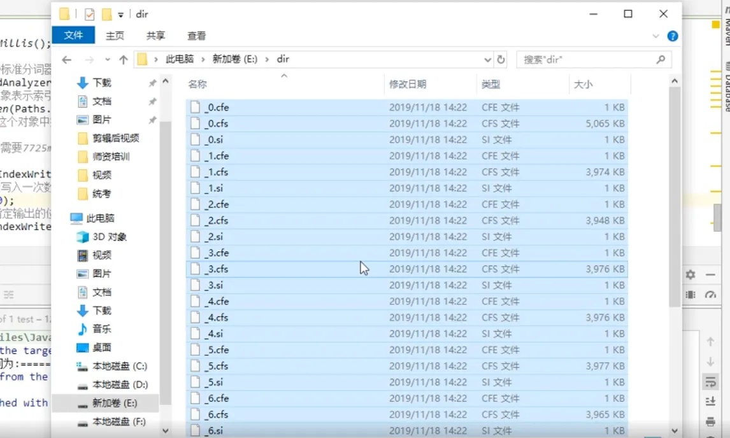Open the IDE run panel settings gear
This screenshot has width=730, height=438.
[x=691, y=274]
